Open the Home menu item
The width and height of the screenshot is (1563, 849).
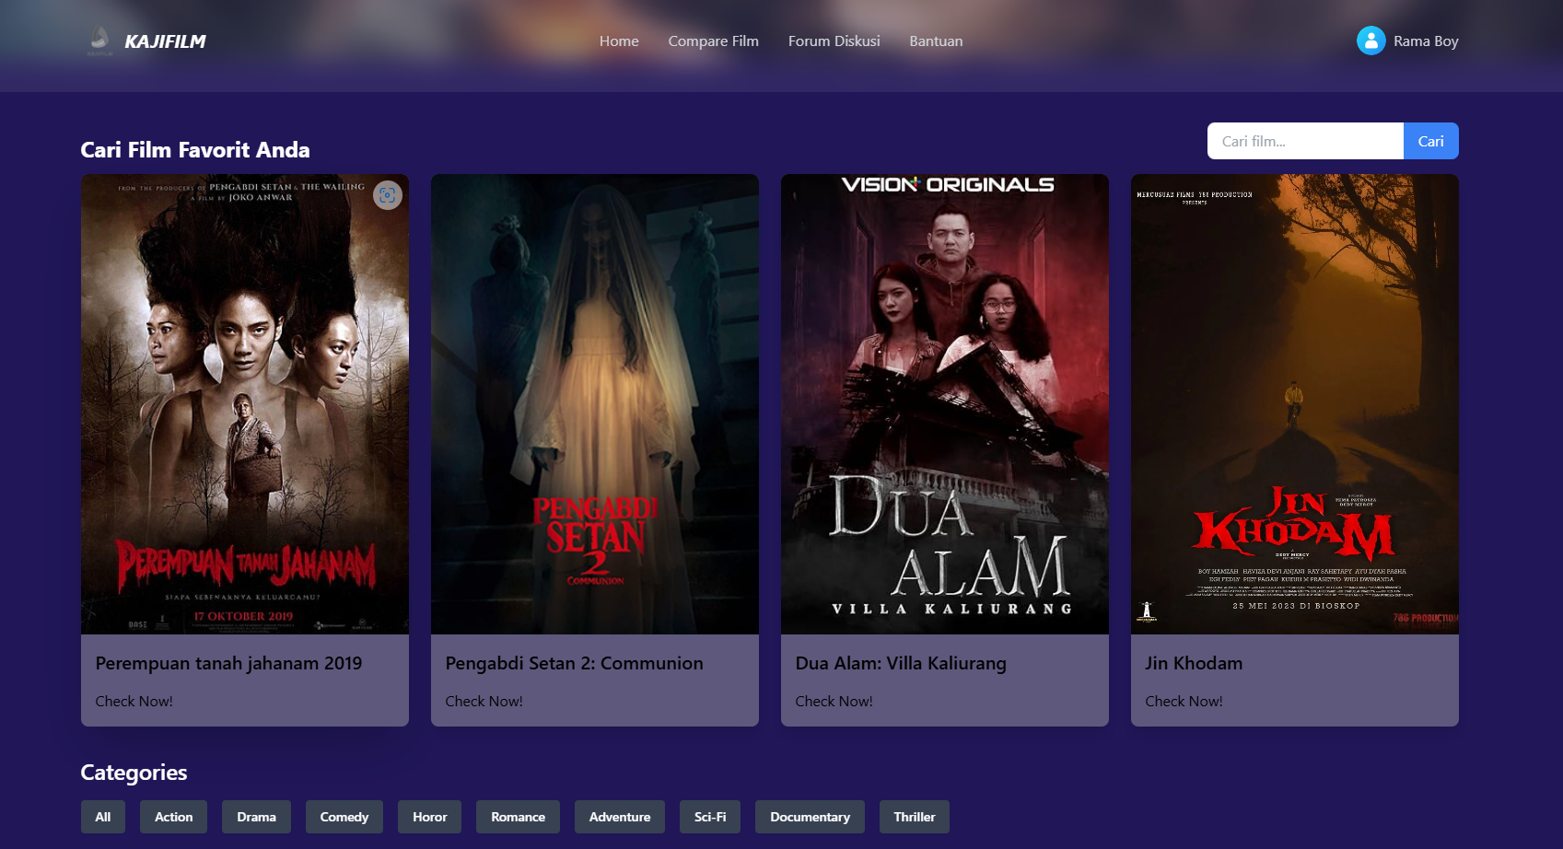click(x=619, y=41)
